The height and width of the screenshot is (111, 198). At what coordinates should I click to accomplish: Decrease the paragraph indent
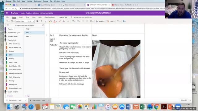tap(83, 21)
